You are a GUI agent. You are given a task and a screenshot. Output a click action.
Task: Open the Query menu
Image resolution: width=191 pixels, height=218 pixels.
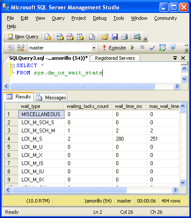pos(58,18)
